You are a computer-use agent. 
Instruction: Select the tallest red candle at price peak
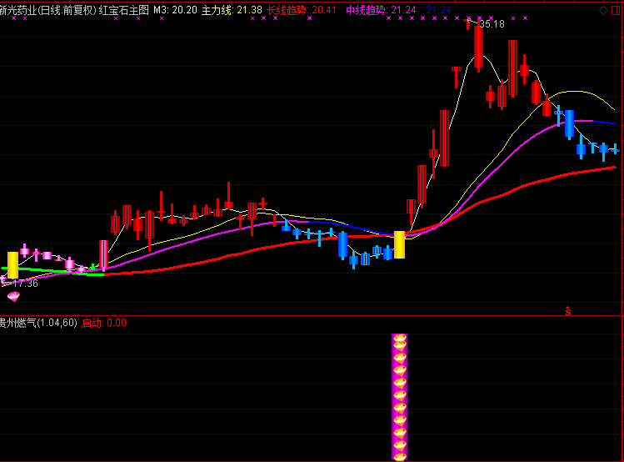coord(478,46)
